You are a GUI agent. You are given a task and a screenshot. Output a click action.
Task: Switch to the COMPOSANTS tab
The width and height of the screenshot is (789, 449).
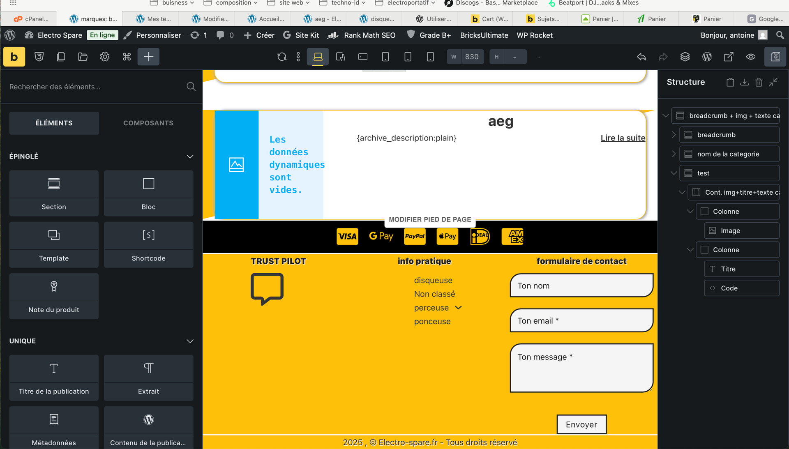click(148, 123)
